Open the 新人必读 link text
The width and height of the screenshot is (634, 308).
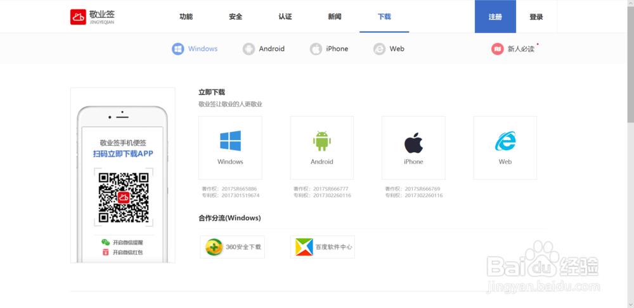[x=521, y=49]
